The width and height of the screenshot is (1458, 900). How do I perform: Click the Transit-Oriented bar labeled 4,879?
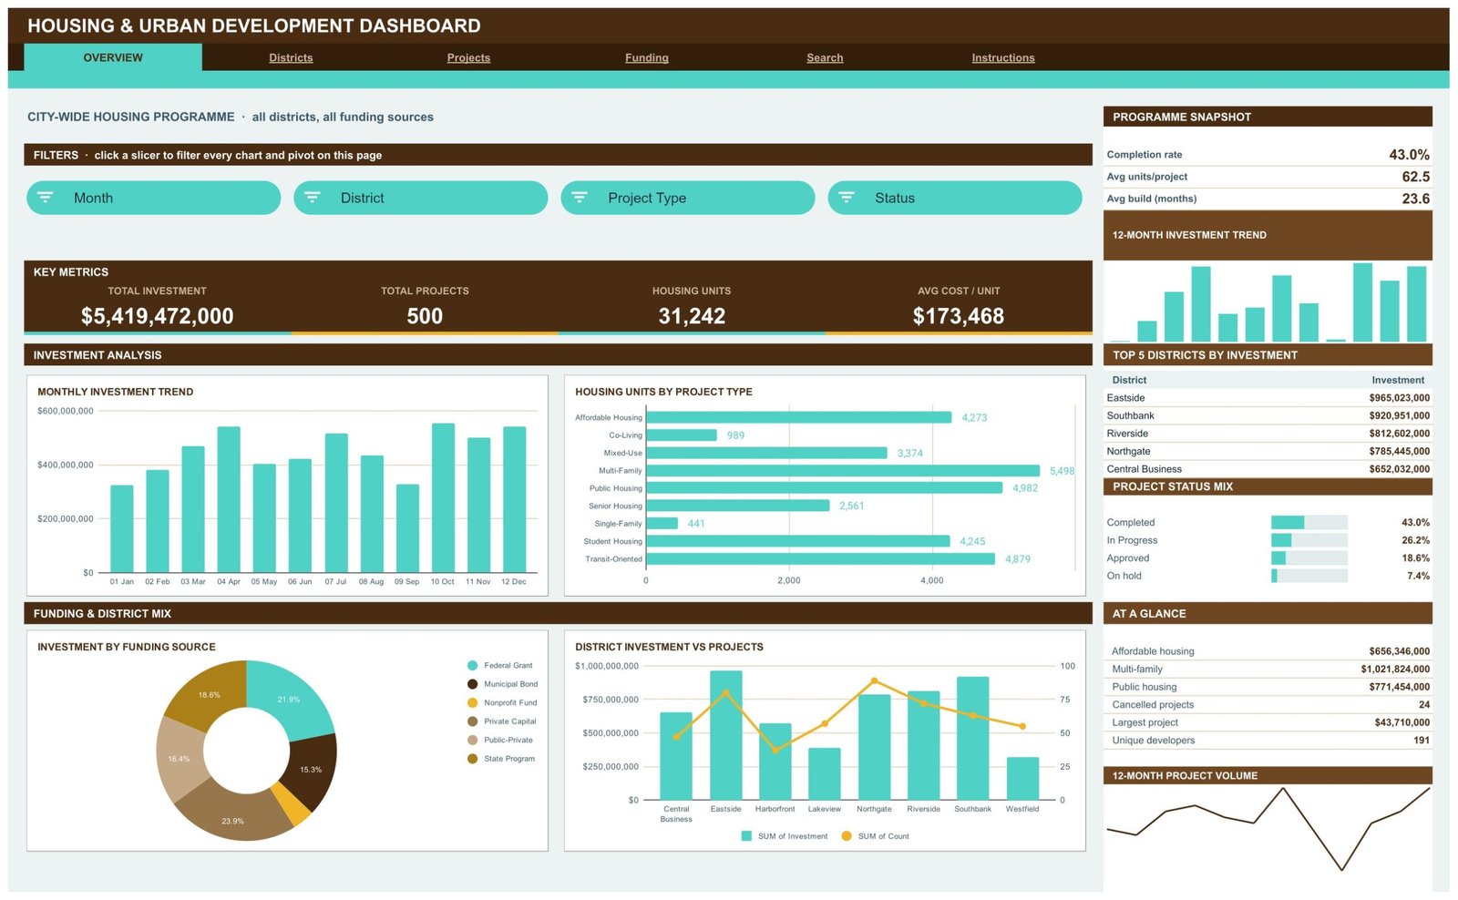click(x=820, y=559)
